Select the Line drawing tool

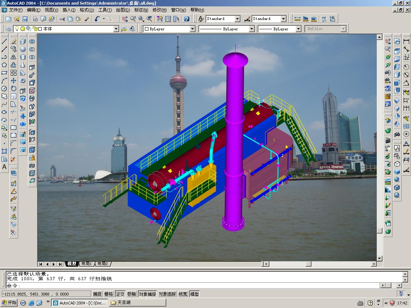(4, 41)
